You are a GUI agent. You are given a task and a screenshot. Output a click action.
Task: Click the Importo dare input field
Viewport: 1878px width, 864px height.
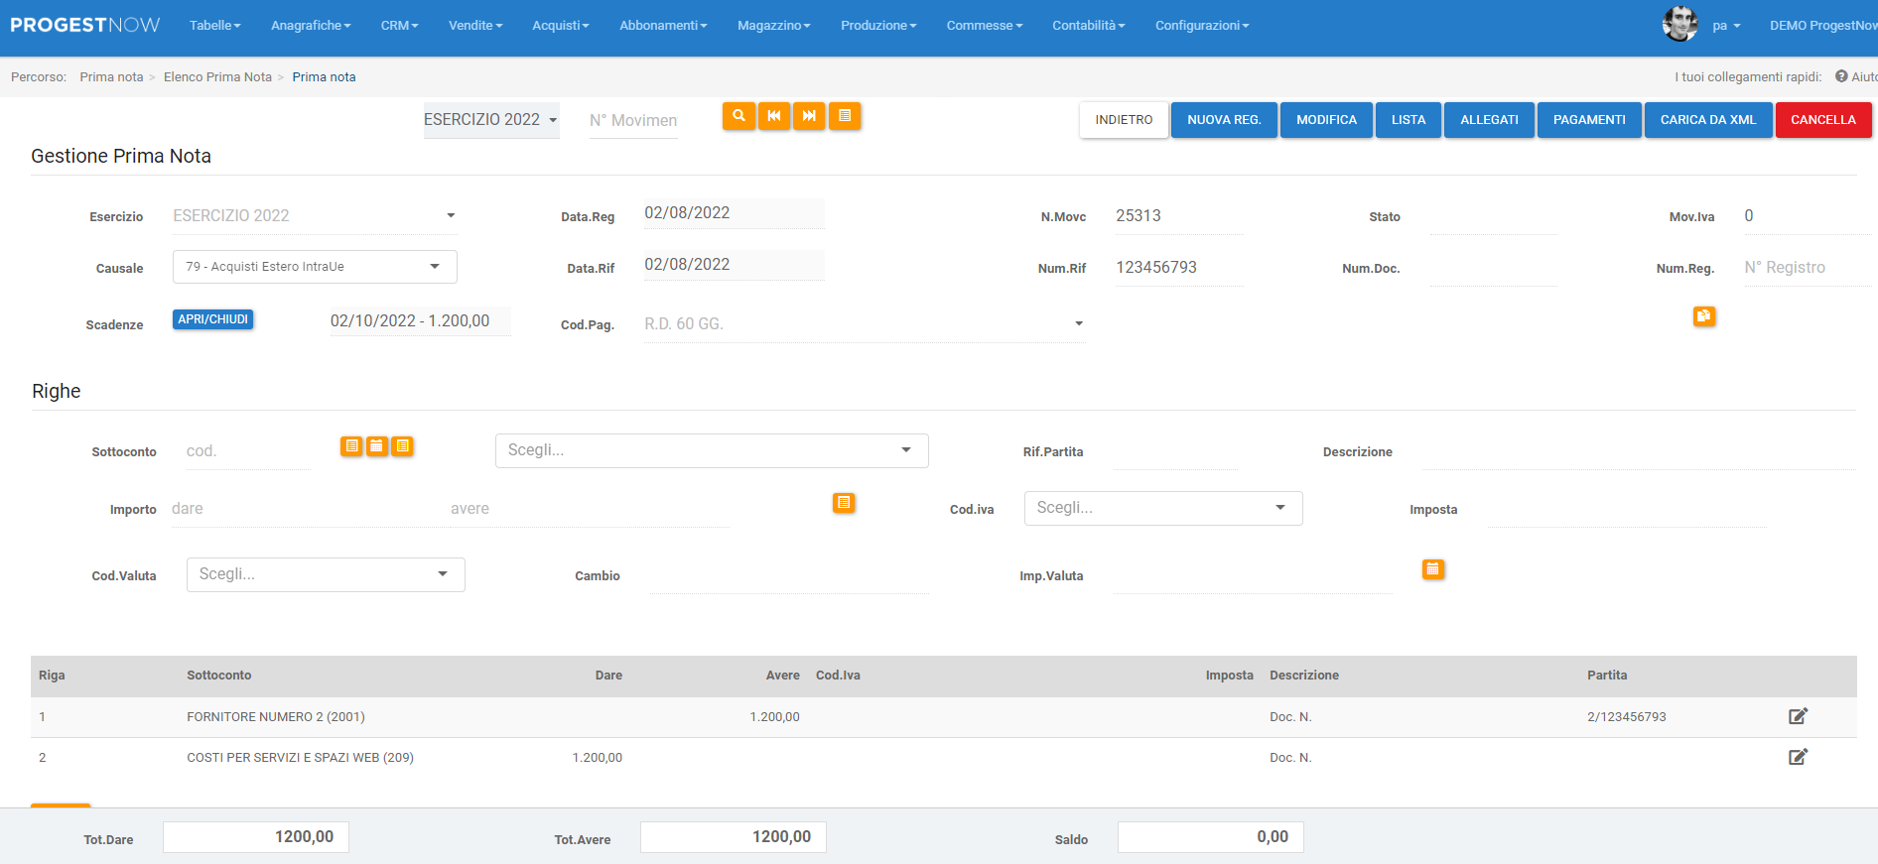pyautogui.click(x=298, y=509)
